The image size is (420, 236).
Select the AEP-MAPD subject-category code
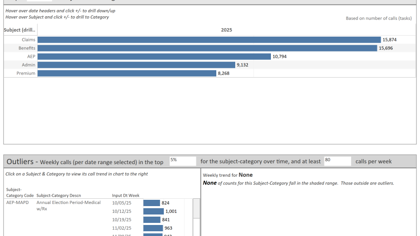coord(17,202)
